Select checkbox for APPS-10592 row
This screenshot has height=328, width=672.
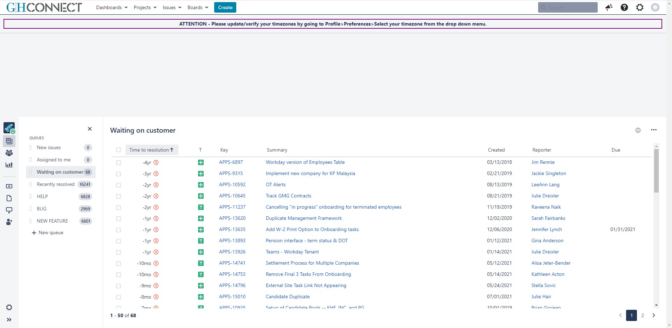(x=118, y=185)
